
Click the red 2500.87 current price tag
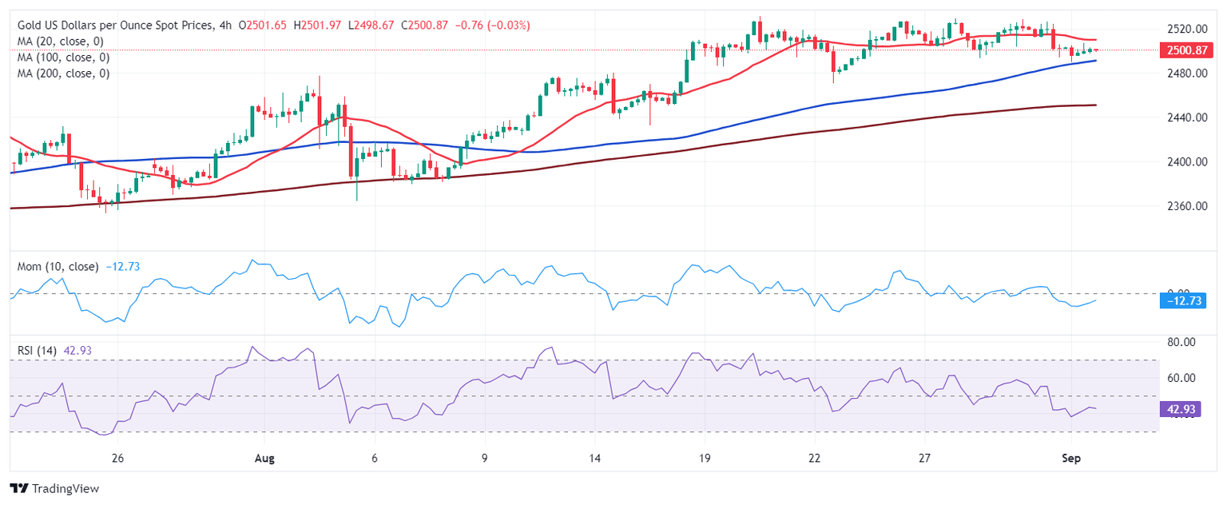click(1186, 50)
